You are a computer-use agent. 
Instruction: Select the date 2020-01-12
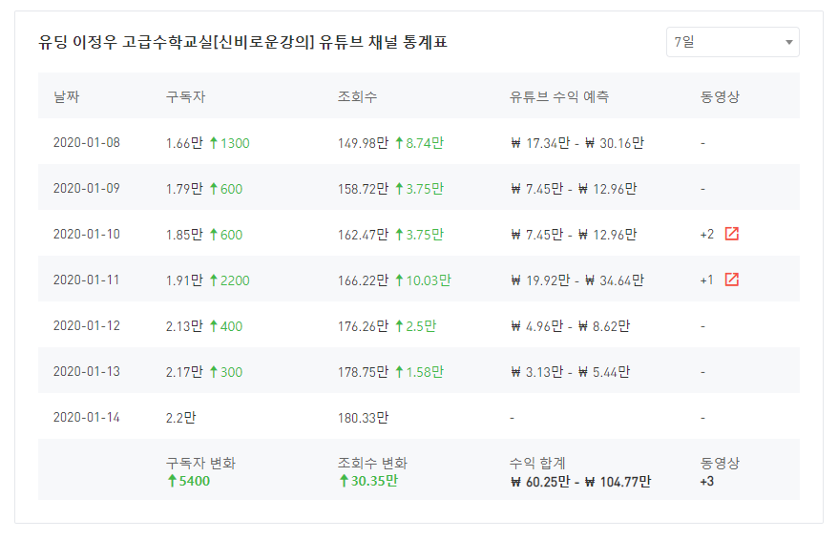(x=87, y=326)
